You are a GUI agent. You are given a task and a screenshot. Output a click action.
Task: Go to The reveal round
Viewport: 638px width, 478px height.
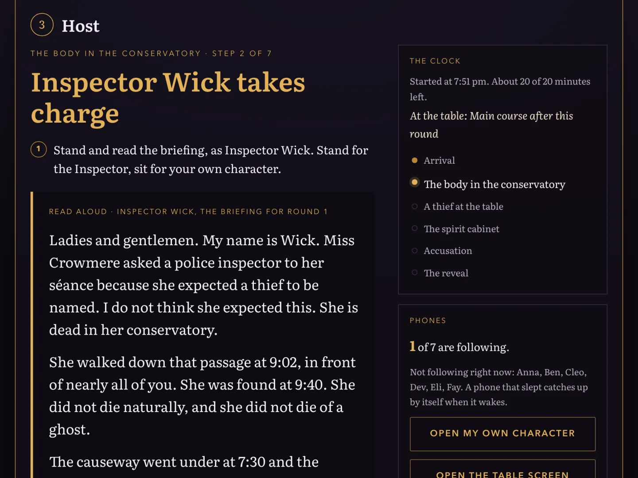(446, 273)
